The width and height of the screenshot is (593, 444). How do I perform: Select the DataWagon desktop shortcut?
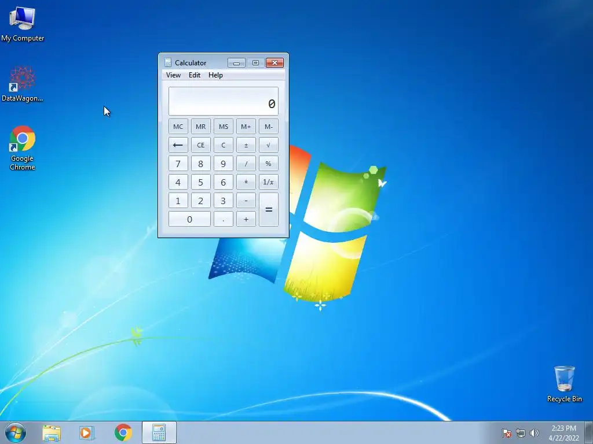(x=23, y=84)
